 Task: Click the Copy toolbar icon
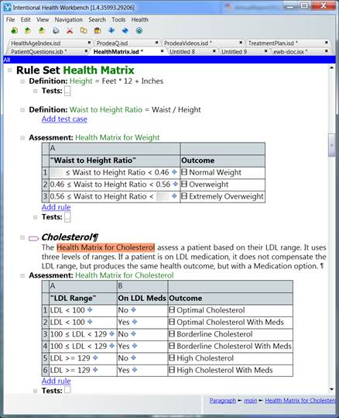click(84, 31)
